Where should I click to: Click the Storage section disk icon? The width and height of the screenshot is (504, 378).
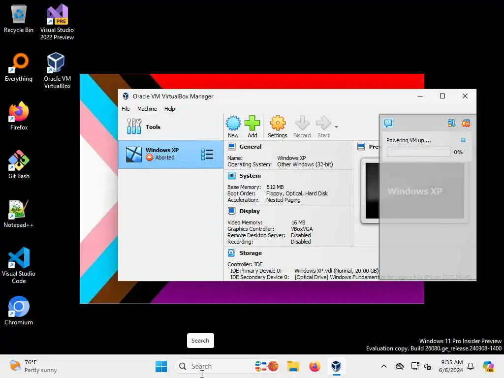(231, 252)
